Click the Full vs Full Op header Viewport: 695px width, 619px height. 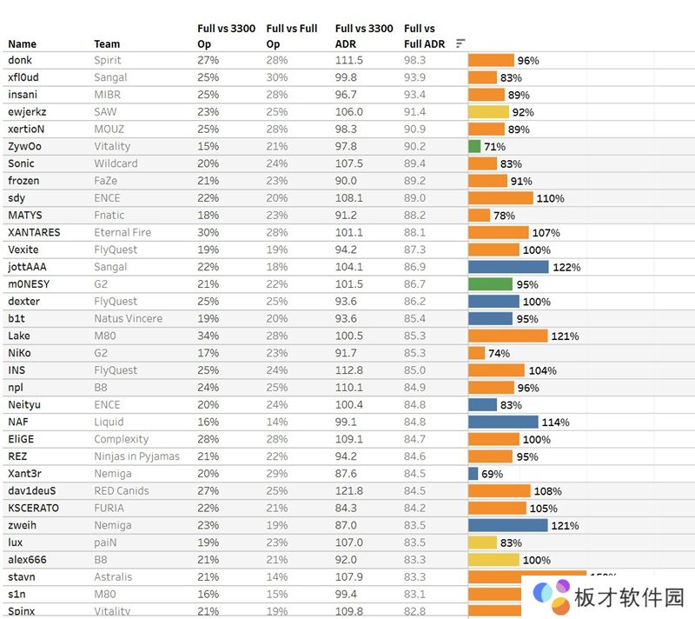pyautogui.click(x=292, y=36)
